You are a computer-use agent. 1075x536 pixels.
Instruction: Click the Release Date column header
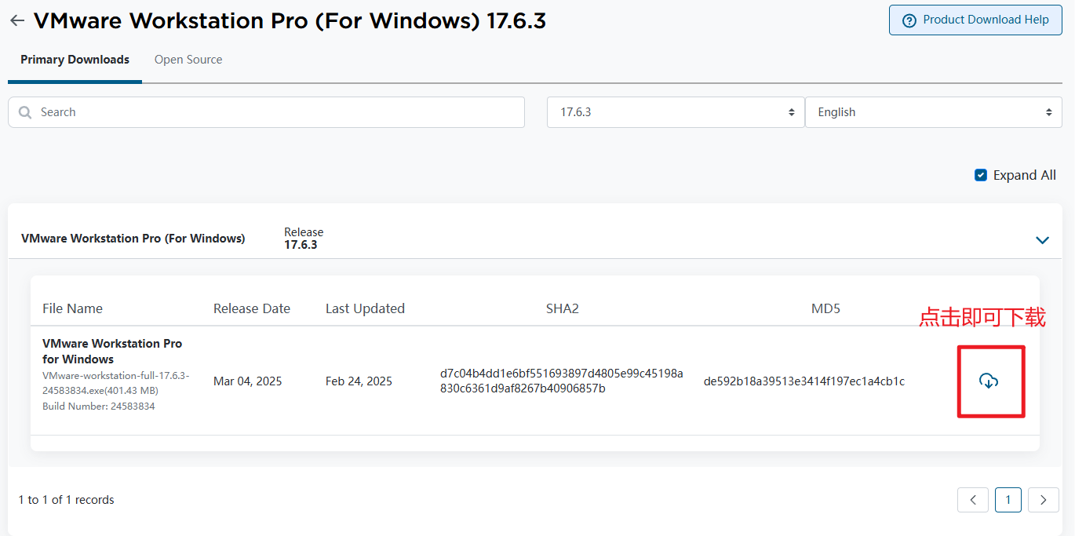[x=252, y=308]
